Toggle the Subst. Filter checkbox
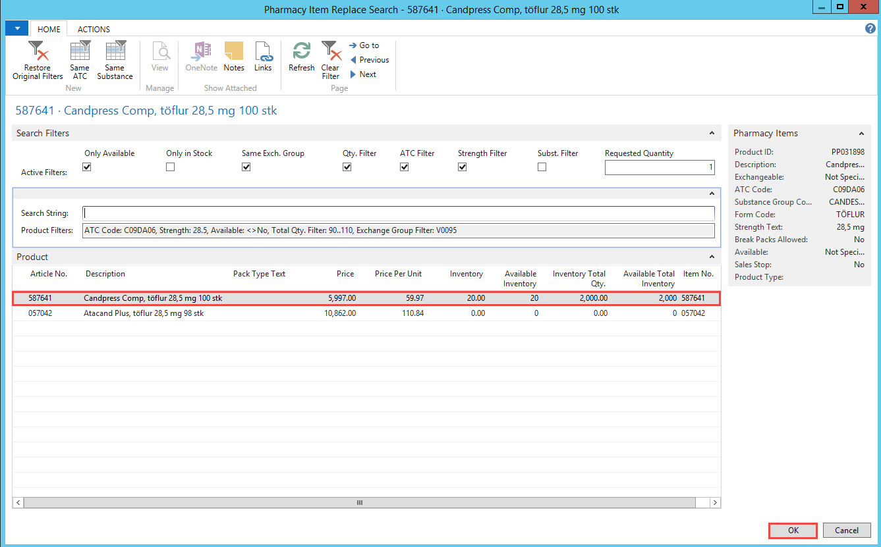Viewport: 881px width, 547px height. [542, 167]
